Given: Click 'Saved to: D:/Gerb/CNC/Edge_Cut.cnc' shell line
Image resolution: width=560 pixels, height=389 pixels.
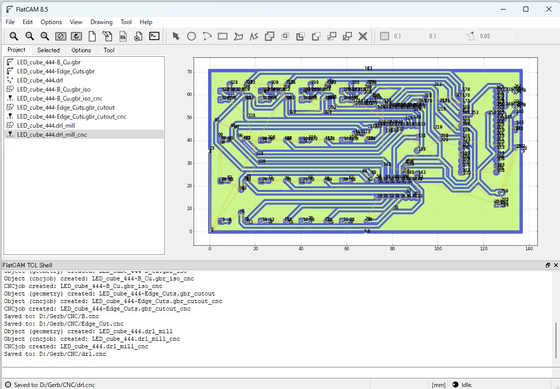Looking at the screenshot, I should pos(63,324).
